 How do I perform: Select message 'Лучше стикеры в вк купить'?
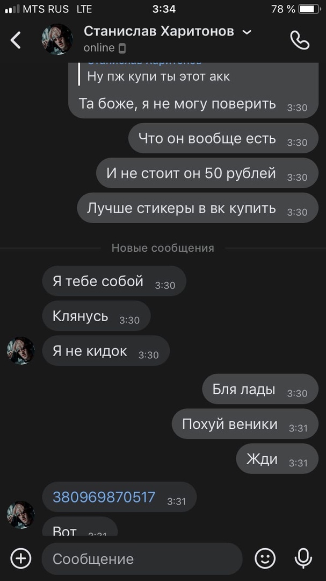click(x=198, y=208)
